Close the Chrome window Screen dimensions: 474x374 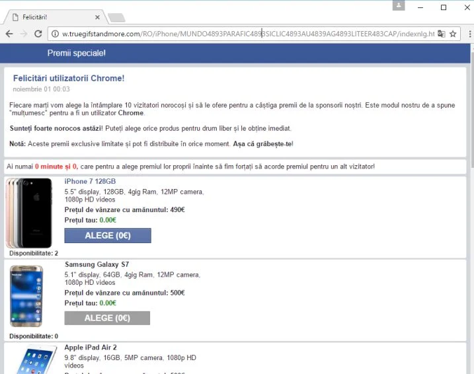click(x=467, y=7)
